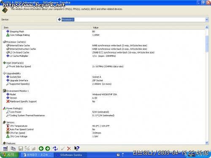Select the Processor Cache(s) heading
Viewport: 211px width, 158px height.
pos(14,42)
